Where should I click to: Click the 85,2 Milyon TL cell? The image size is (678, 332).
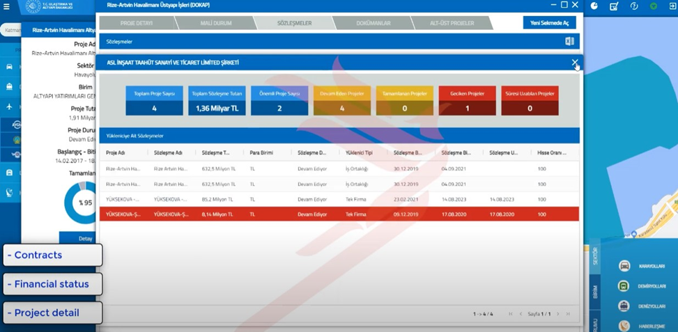click(x=217, y=200)
